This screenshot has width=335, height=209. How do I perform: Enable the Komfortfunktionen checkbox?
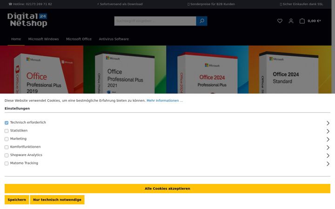coord(7,147)
